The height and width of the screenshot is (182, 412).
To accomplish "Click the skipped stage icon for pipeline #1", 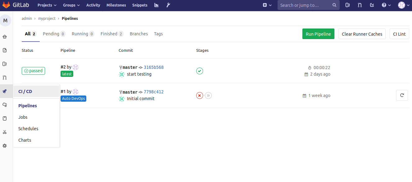I will 208,95.
